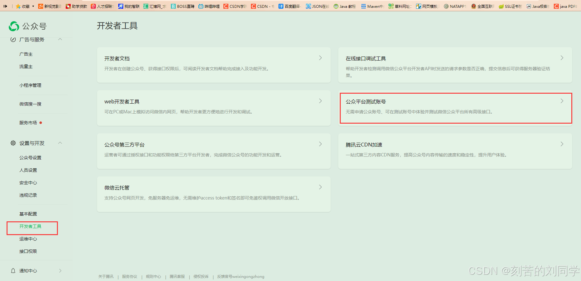The width and height of the screenshot is (581, 281).
Task: Open the 汇博网 bookmark
Action: (155, 6)
